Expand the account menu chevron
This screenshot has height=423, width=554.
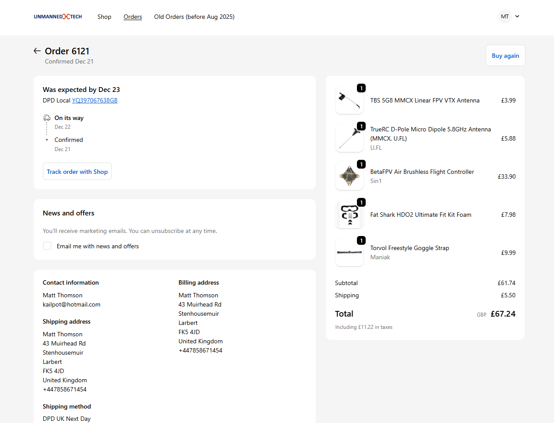[517, 17]
